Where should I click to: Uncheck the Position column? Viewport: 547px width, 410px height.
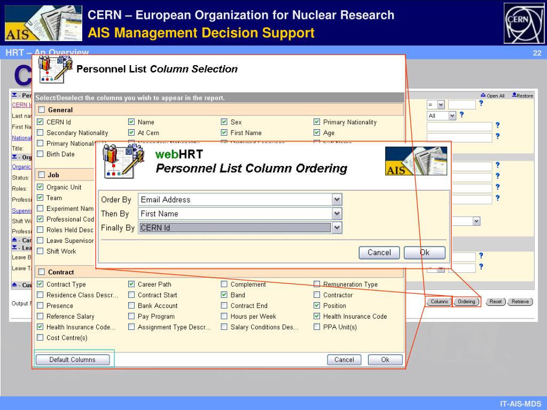(x=317, y=305)
